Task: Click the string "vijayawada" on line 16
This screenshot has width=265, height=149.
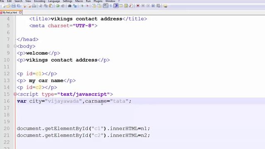Action: click(x=63, y=101)
